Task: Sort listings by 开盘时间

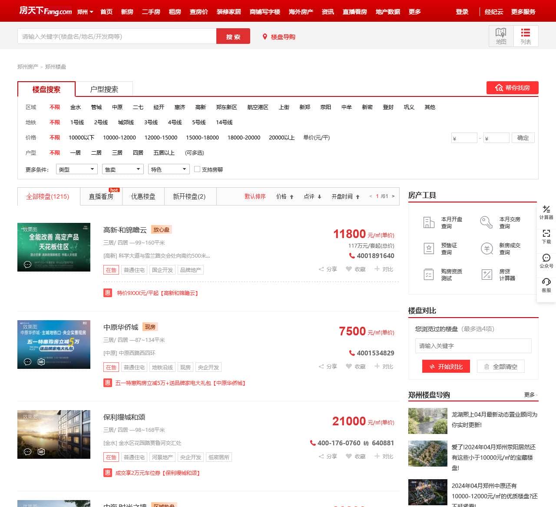Action: click(346, 197)
